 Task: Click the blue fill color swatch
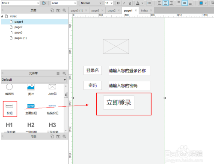click(x=201, y=3)
